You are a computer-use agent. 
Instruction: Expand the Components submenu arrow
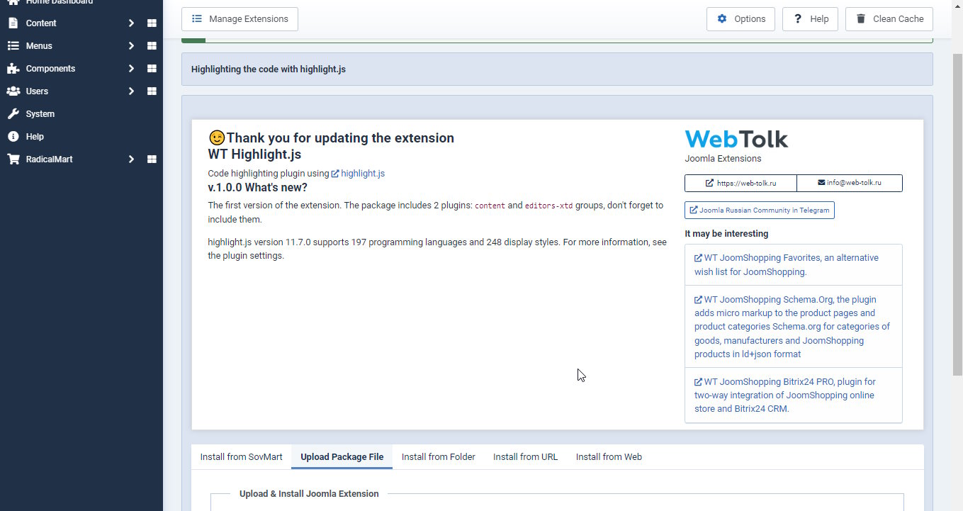(131, 69)
